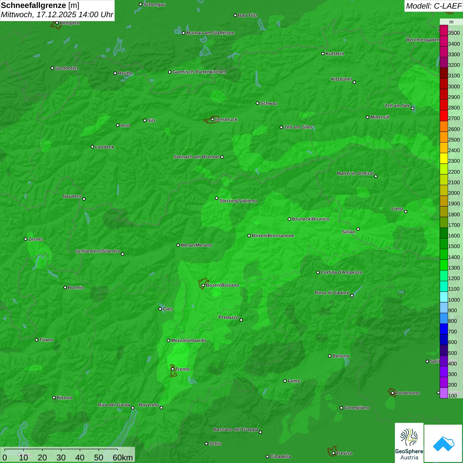This screenshot has width=463, height=463.
Task: Click the 60km scale bar label
Action: click(123, 457)
